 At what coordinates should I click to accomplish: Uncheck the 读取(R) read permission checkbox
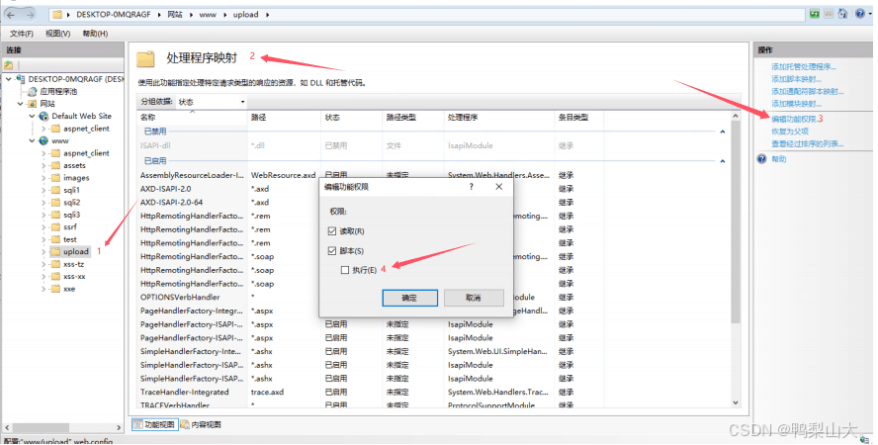332,231
